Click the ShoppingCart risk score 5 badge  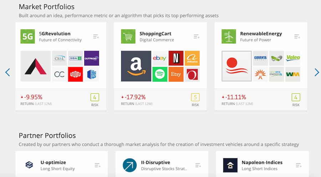tap(195, 97)
